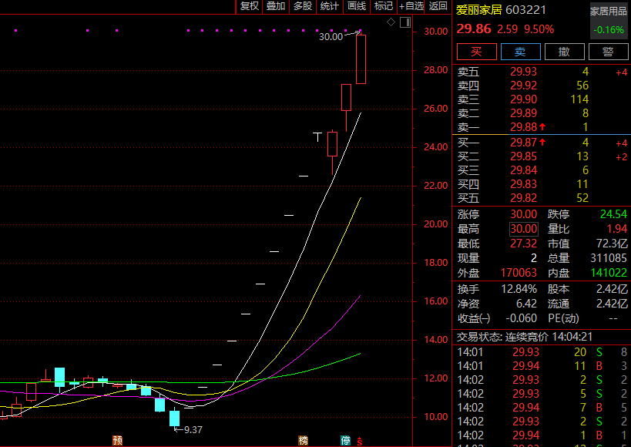Open the 统计 statistics menu

click(x=330, y=6)
